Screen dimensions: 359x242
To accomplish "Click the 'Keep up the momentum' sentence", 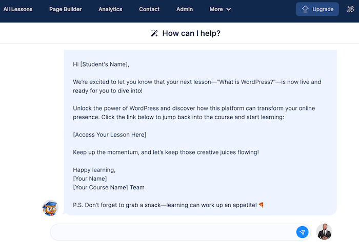I will (x=166, y=152).
